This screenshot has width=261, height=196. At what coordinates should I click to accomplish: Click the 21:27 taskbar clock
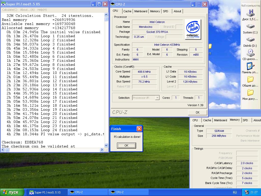click(x=254, y=192)
